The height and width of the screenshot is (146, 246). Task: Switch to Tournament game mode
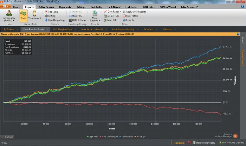tap(34, 15)
